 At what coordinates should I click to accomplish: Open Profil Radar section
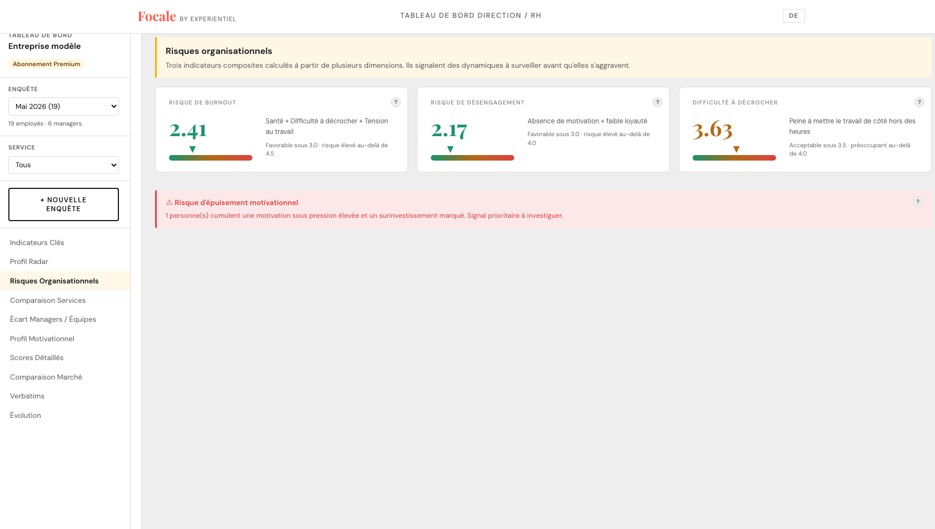(x=65, y=262)
